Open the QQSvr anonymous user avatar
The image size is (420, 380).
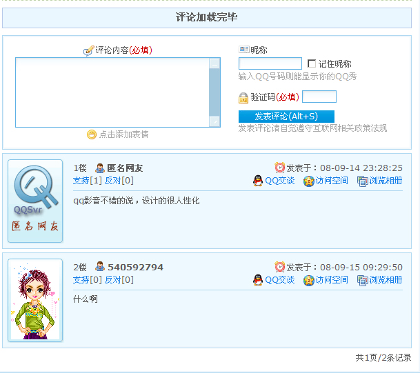35,201
